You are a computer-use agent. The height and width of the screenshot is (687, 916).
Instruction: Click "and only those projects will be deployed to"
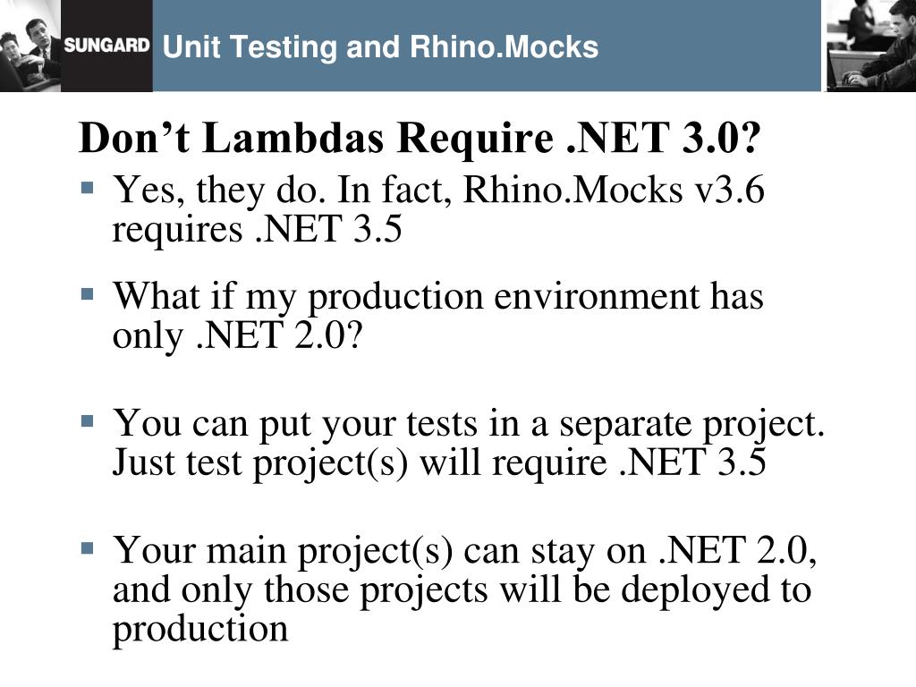[x=462, y=590]
